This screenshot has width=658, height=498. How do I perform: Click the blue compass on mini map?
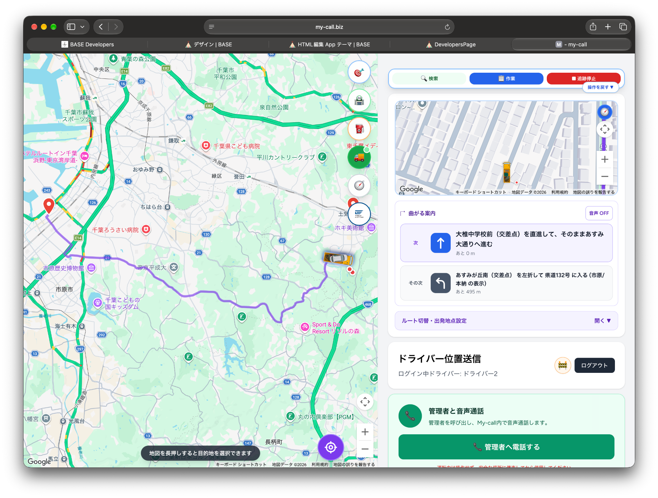(605, 112)
